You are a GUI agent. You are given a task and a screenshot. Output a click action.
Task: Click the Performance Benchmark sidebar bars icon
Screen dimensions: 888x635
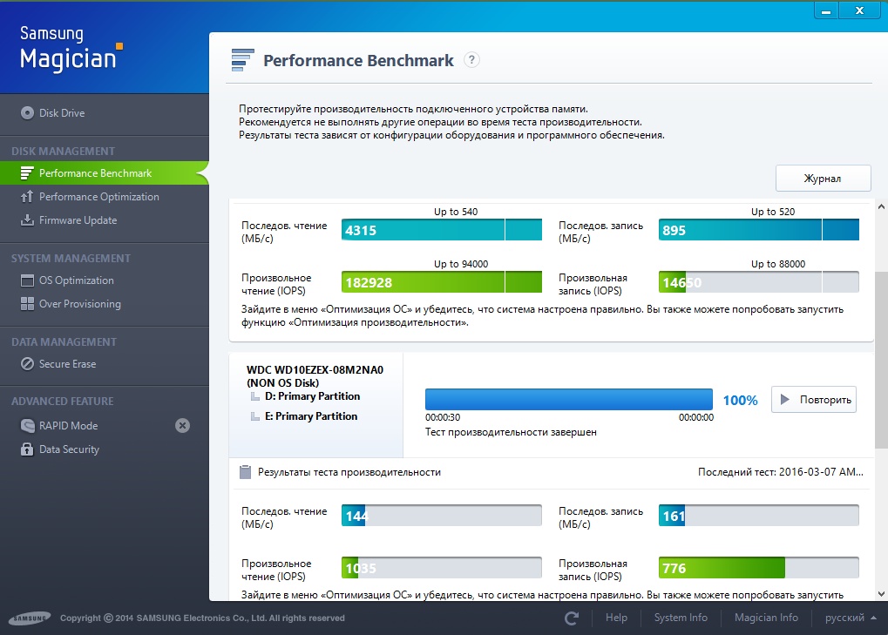tap(27, 173)
